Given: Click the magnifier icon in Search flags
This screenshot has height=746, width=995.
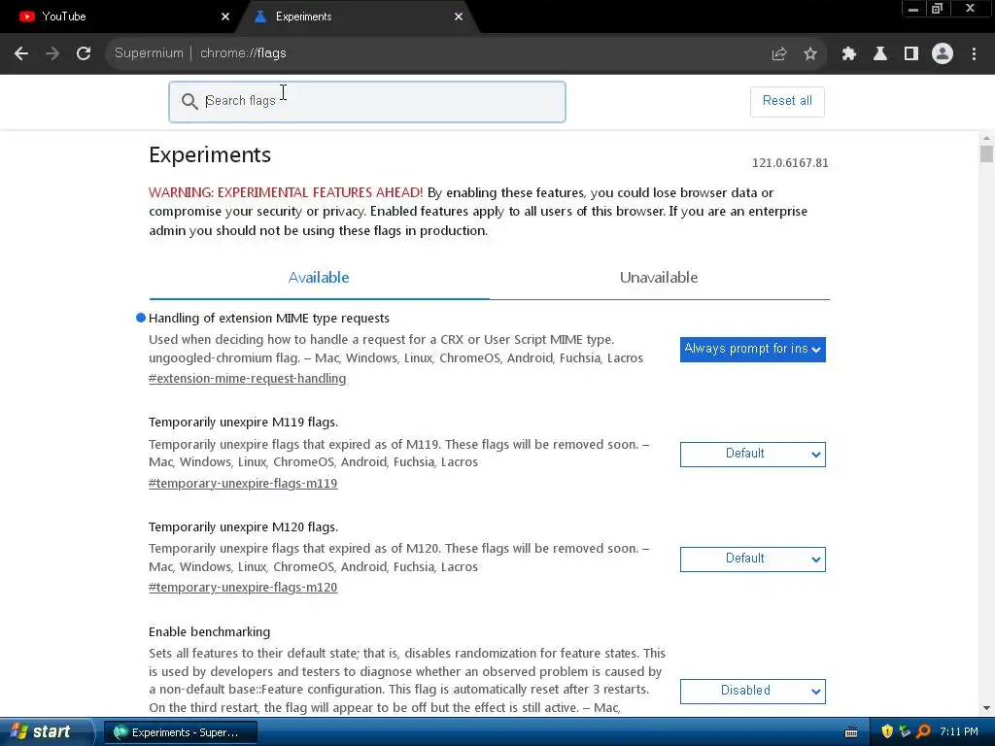Looking at the screenshot, I should click(x=189, y=101).
